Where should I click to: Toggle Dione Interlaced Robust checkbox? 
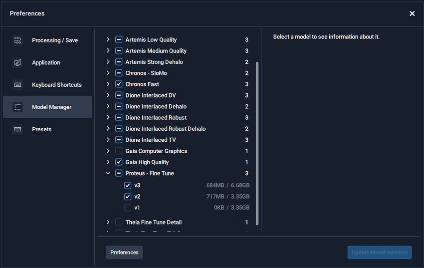(119, 117)
